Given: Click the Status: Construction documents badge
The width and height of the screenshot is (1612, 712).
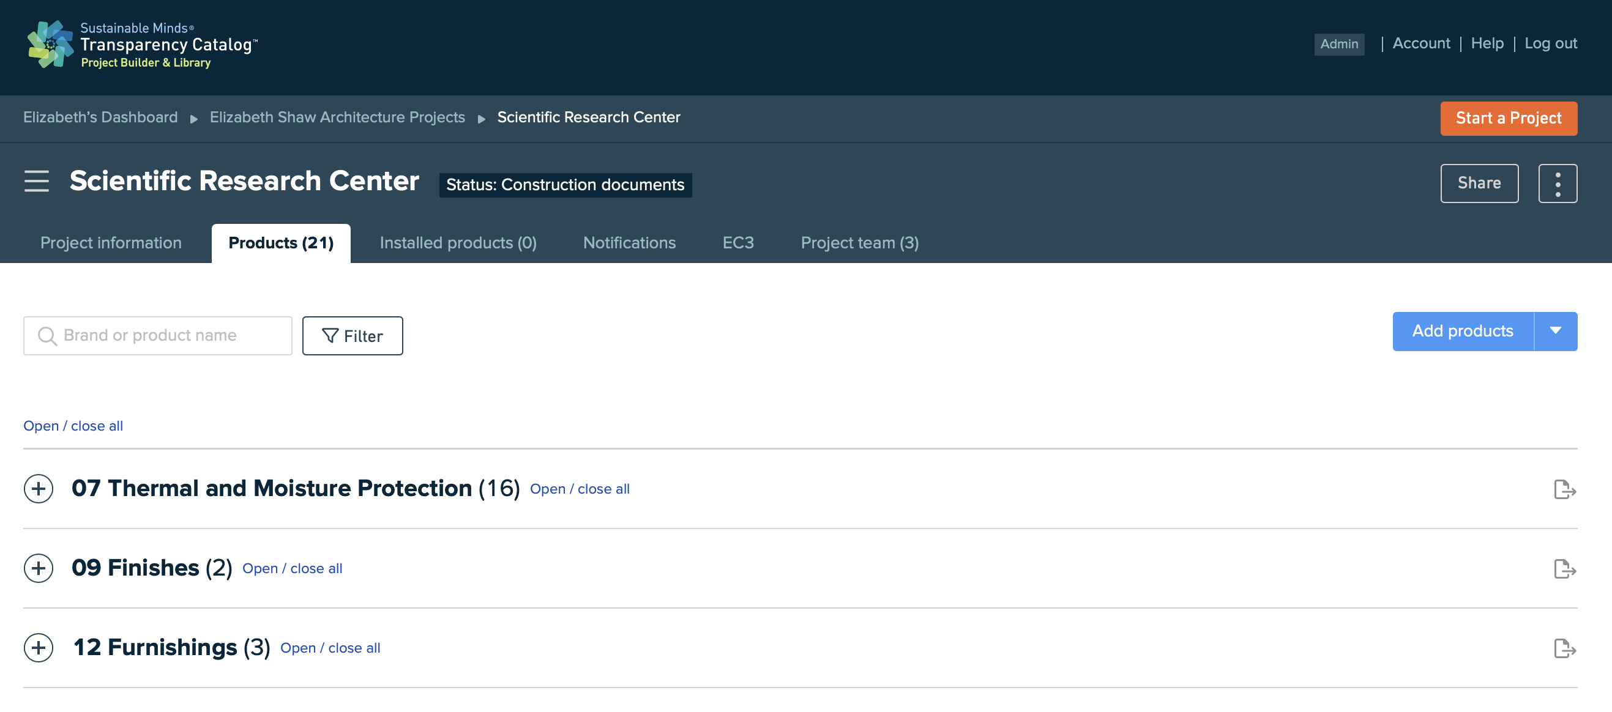Looking at the screenshot, I should tap(565, 185).
